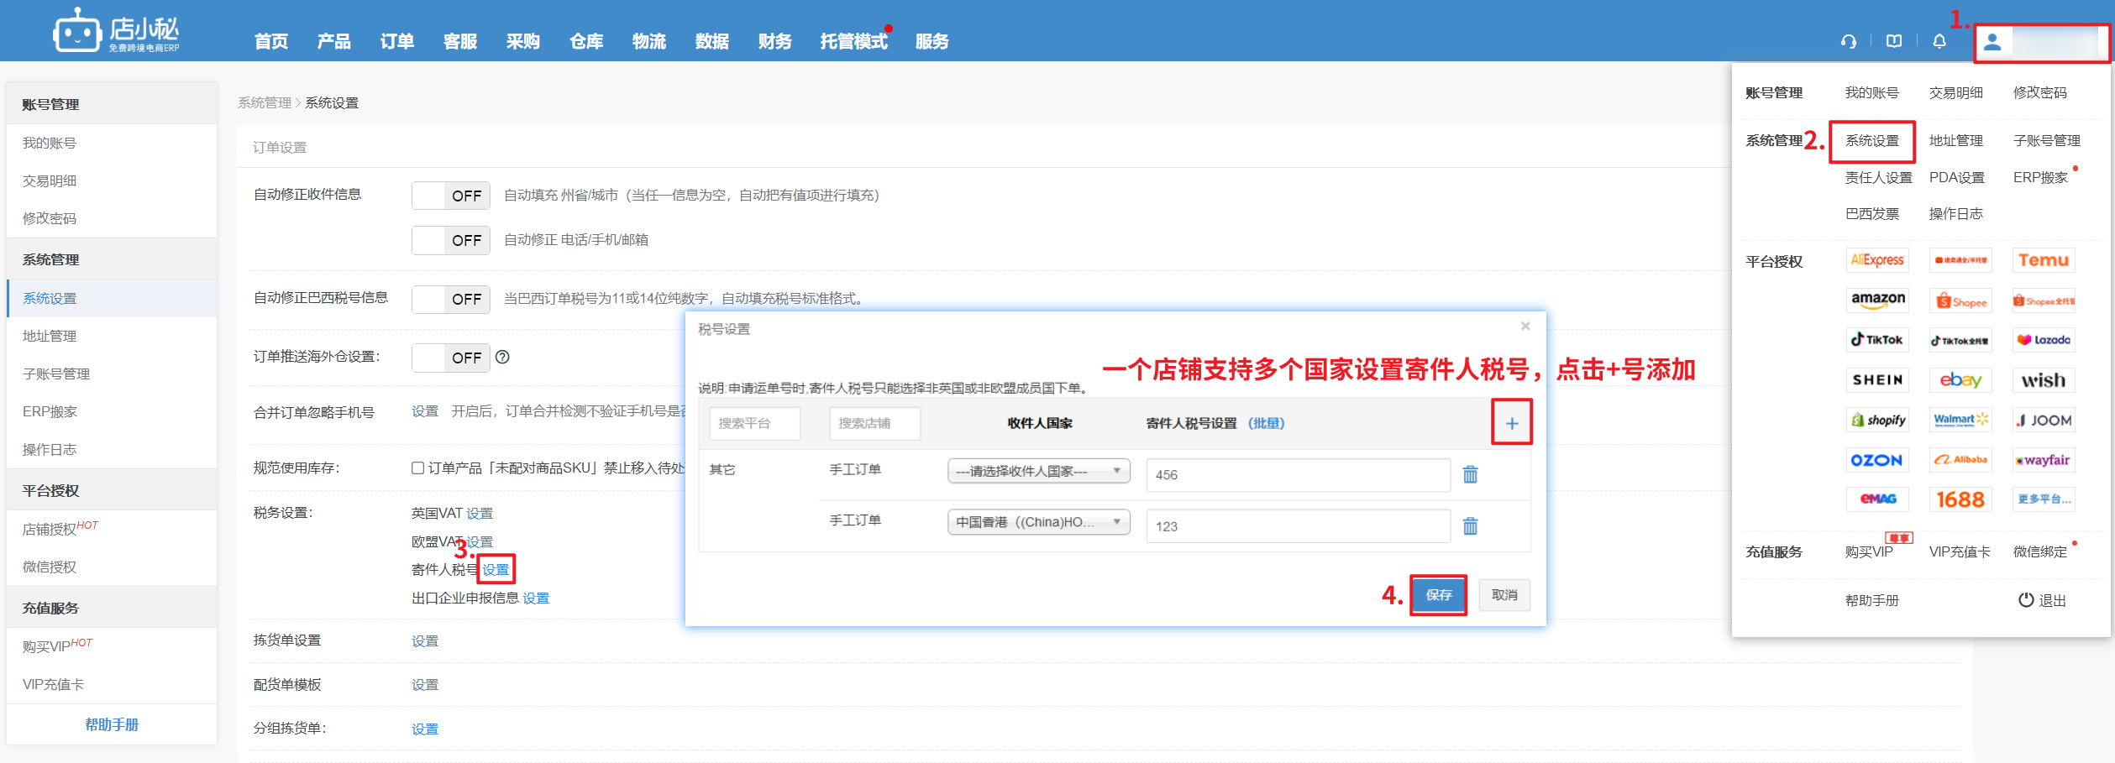Select the Amazon platform authorization logo
Screen dimensions: 2115x763
(x=1877, y=300)
